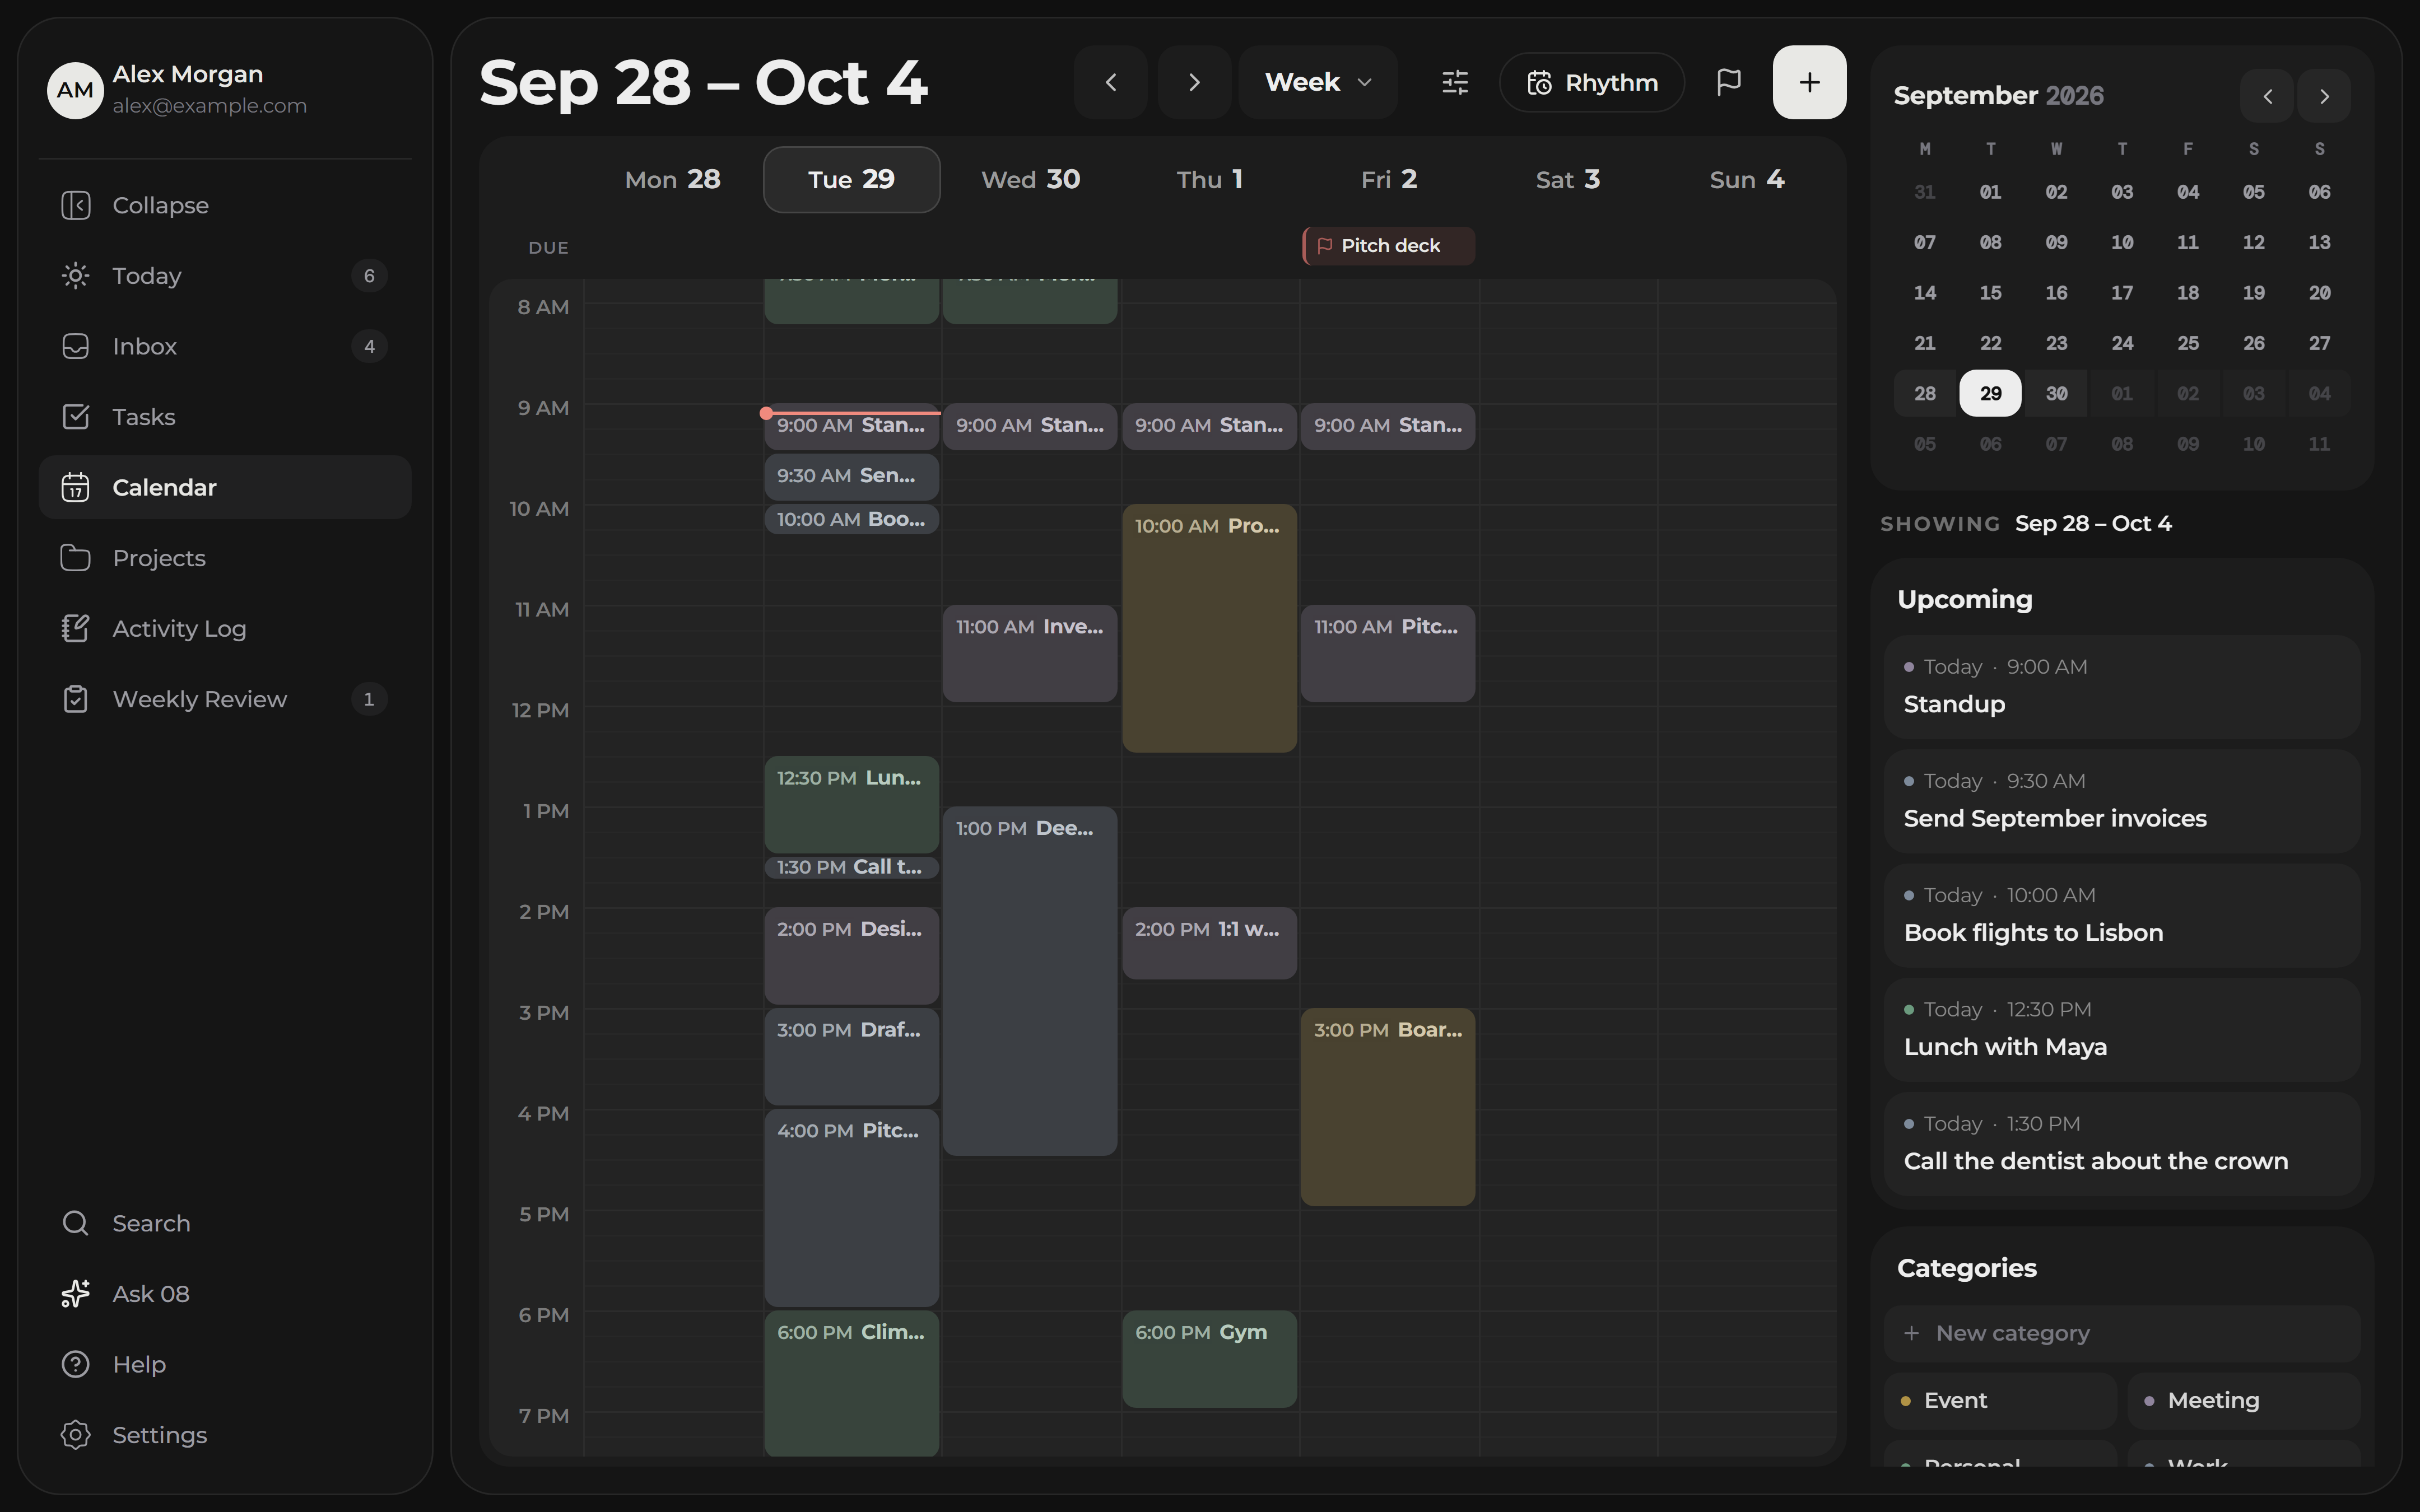Select Tue 29 day header
2420x1512 pixels.
coord(852,180)
